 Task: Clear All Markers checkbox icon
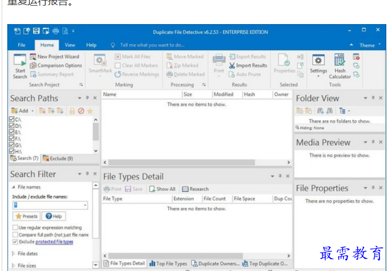118,66
